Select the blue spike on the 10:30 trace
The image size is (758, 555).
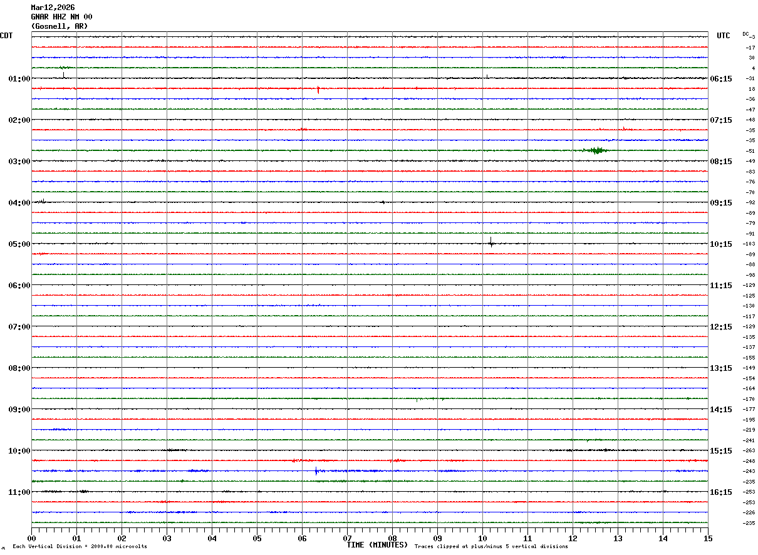point(316,470)
